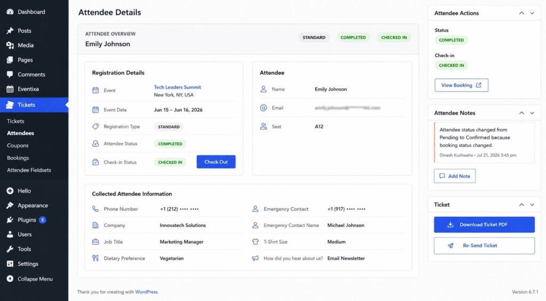Click the Collapse Menu arrow icon
546x301 pixels.
10,279
